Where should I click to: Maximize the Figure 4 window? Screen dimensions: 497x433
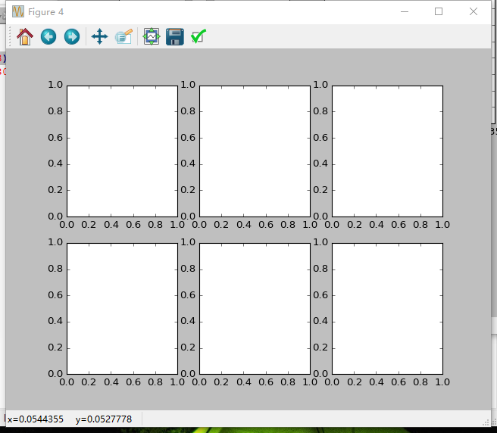[x=439, y=11]
